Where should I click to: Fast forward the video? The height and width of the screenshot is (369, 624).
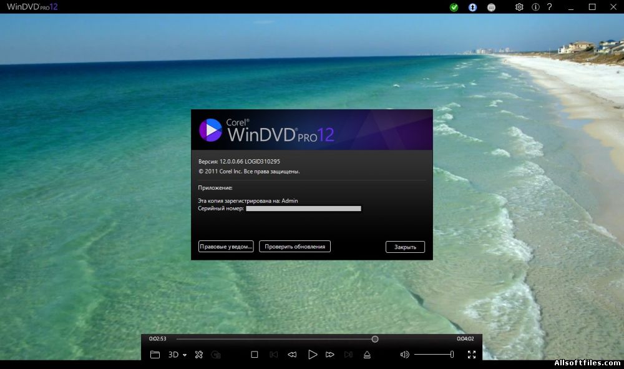(330, 355)
